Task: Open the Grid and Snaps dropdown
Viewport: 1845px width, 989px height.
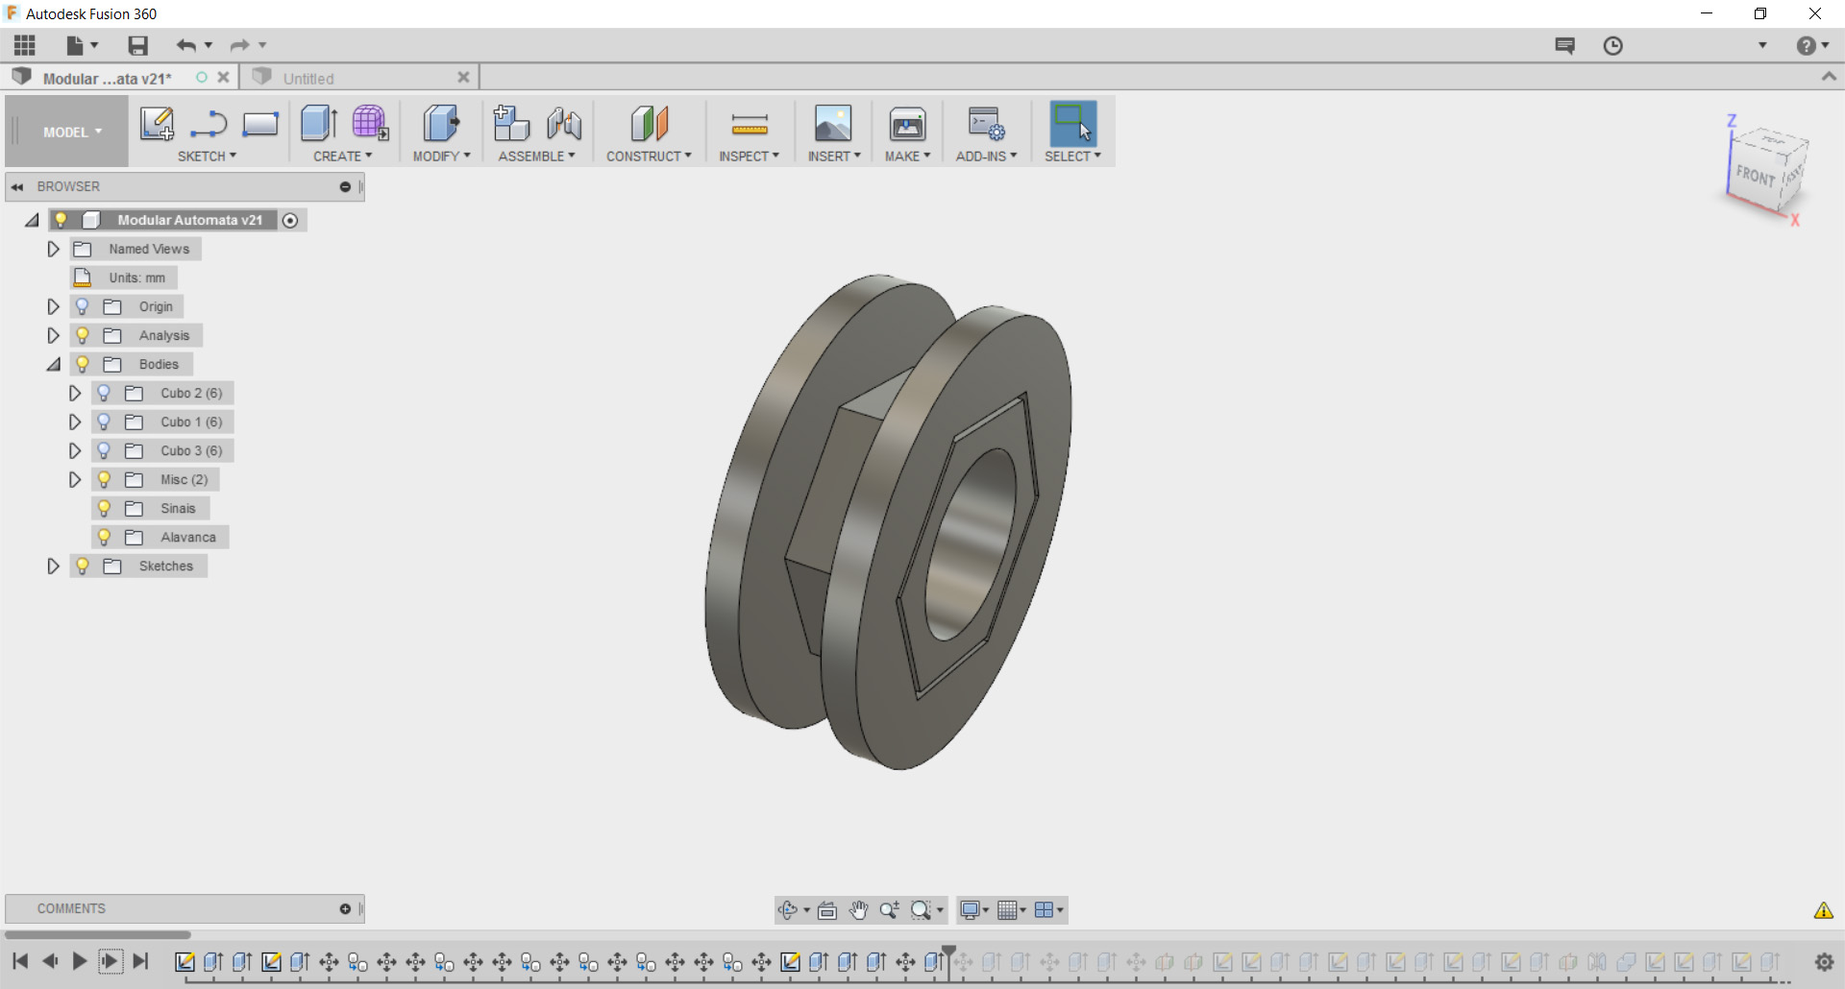Action: tap(1012, 910)
